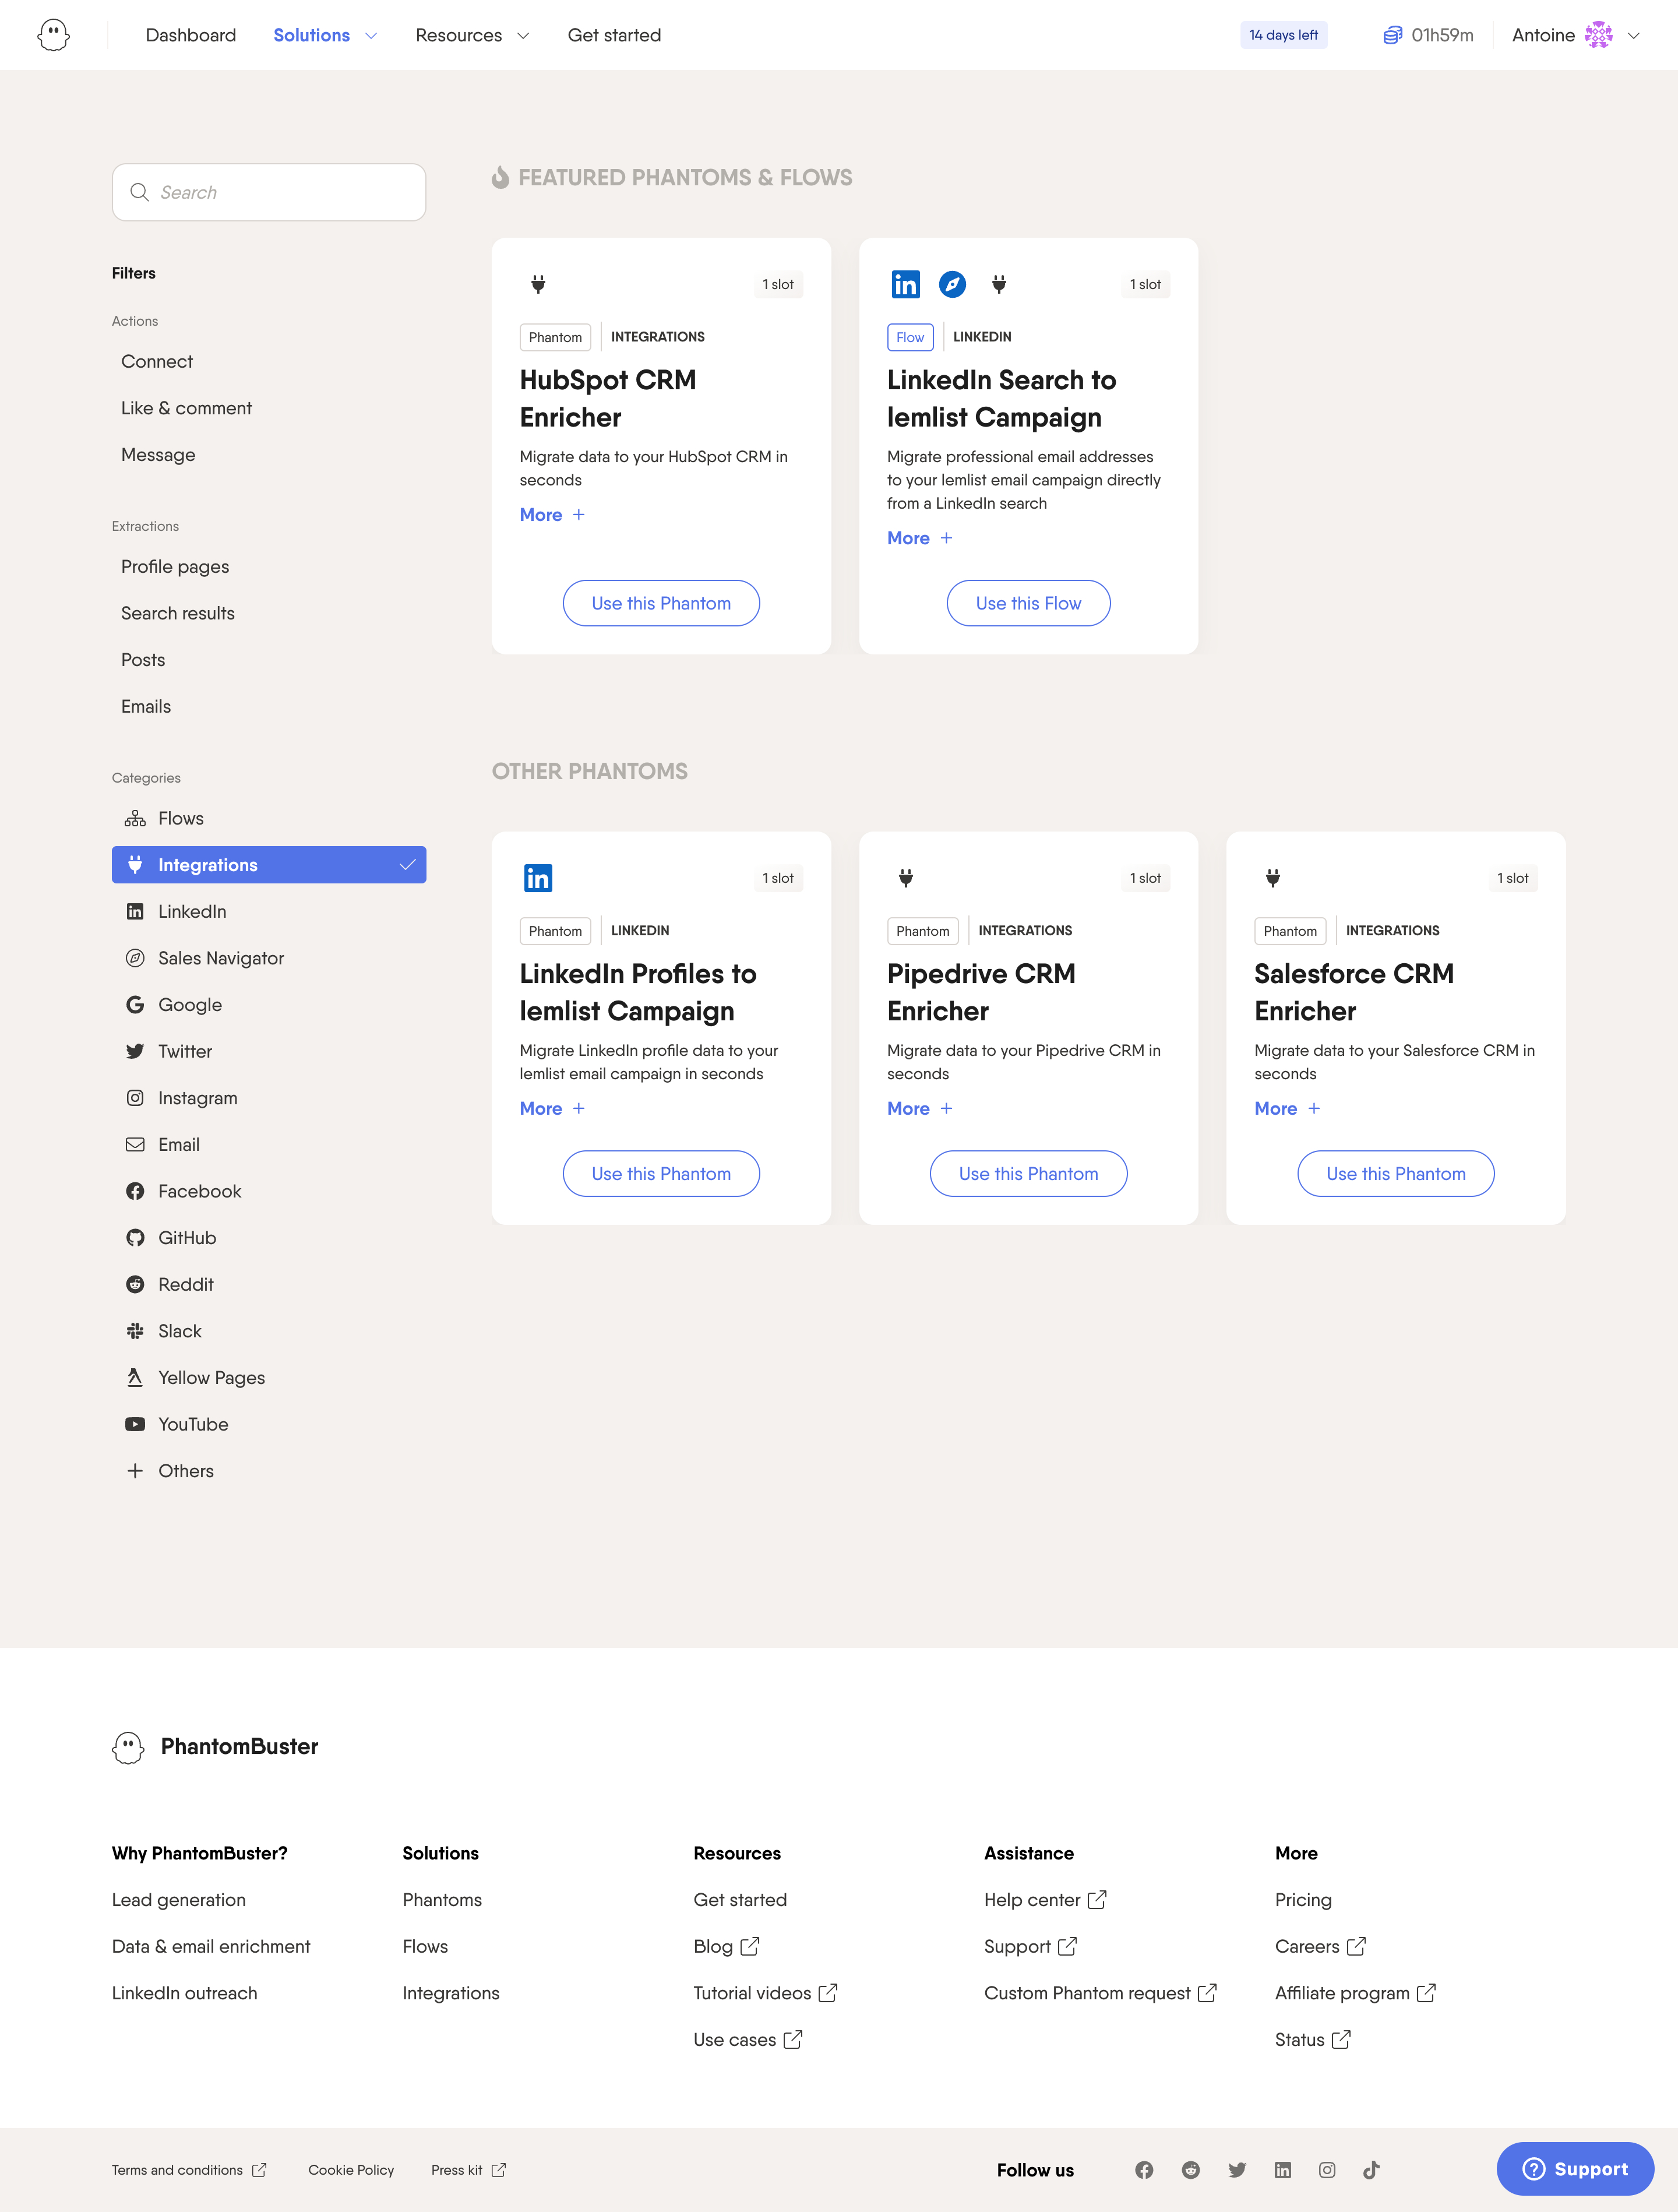Click the plug icon on HubSpot CRM Enricher card
This screenshot has width=1678, height=2212.
pos(538,284)
